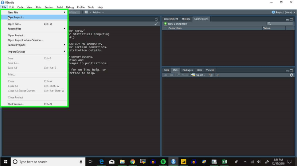Image resolution: width=297 pixels, height=166 pixels.
Task: Open the Build menu
Action: pyautogui.click(x=59, y=7)
